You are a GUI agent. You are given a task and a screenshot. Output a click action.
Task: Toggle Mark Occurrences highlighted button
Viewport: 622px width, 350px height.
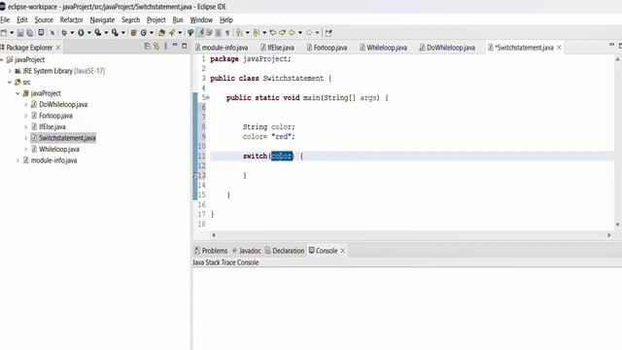pos(201,33)
